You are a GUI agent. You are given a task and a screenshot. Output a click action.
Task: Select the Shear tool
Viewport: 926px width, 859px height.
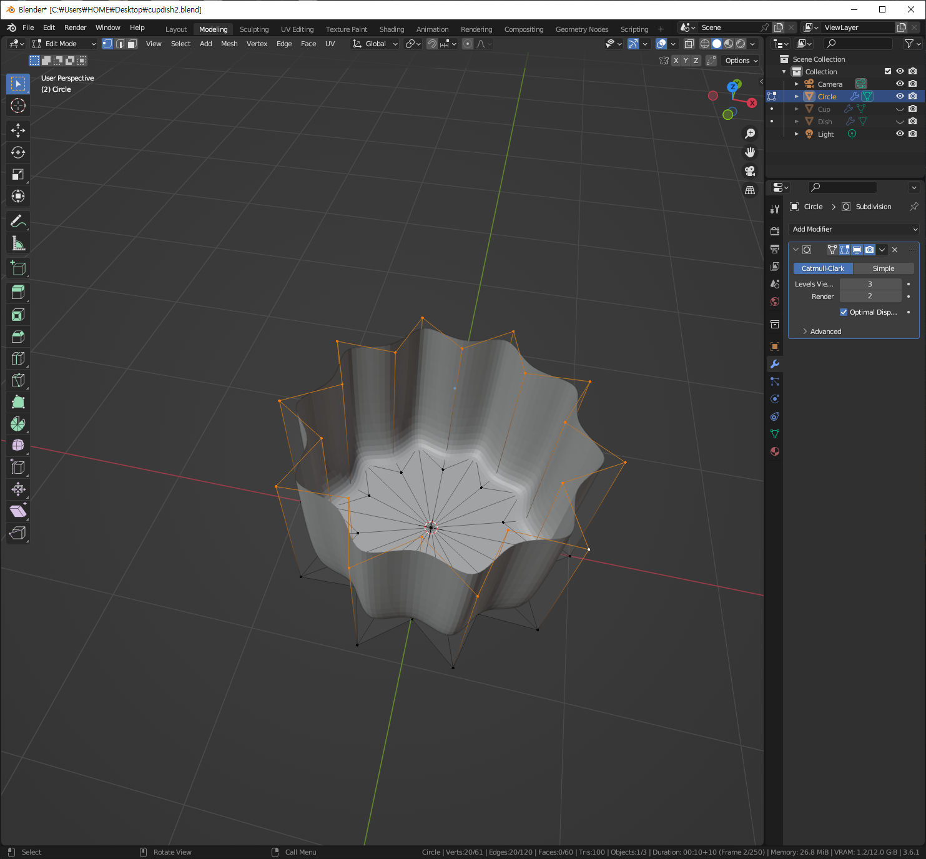point(18,511)
